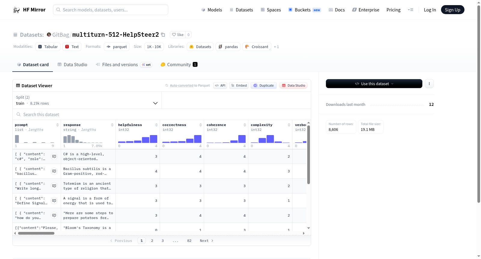Click the coherence histogram tallest bar
Image resolution: width=481 pixels, height=259 pixels.
coord(242,139)
